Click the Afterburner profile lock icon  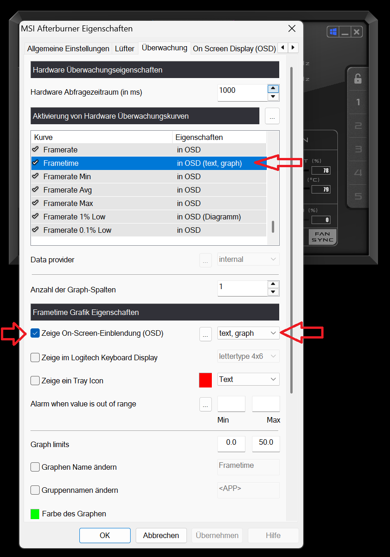[358, 79]
